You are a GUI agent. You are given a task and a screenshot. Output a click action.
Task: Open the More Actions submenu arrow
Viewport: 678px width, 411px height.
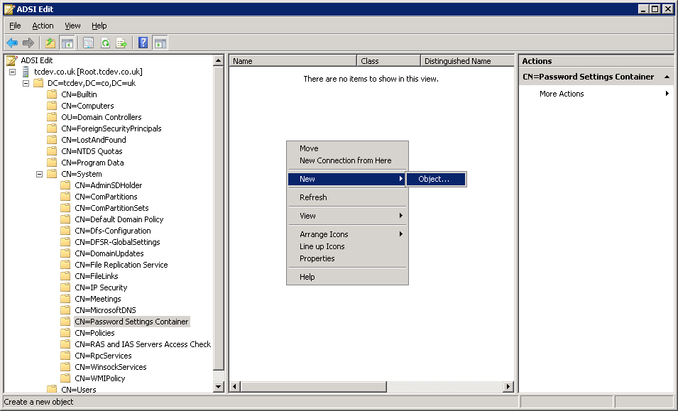(667, 94)
